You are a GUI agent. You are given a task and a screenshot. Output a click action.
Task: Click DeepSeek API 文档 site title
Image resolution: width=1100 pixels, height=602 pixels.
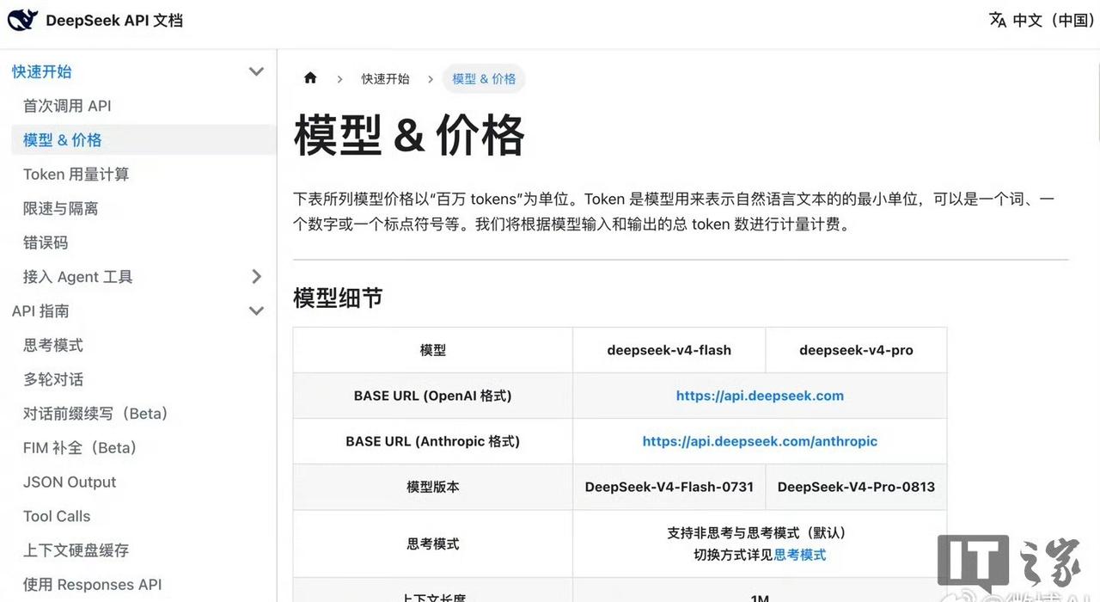(114, 20)
